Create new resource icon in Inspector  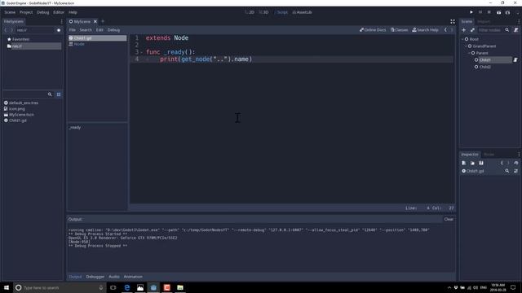coord(464,163)
